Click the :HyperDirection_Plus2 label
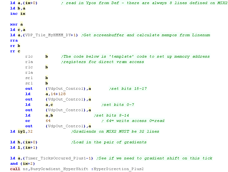The width and height of the screenshot is (228, 172). coord(117,169)
